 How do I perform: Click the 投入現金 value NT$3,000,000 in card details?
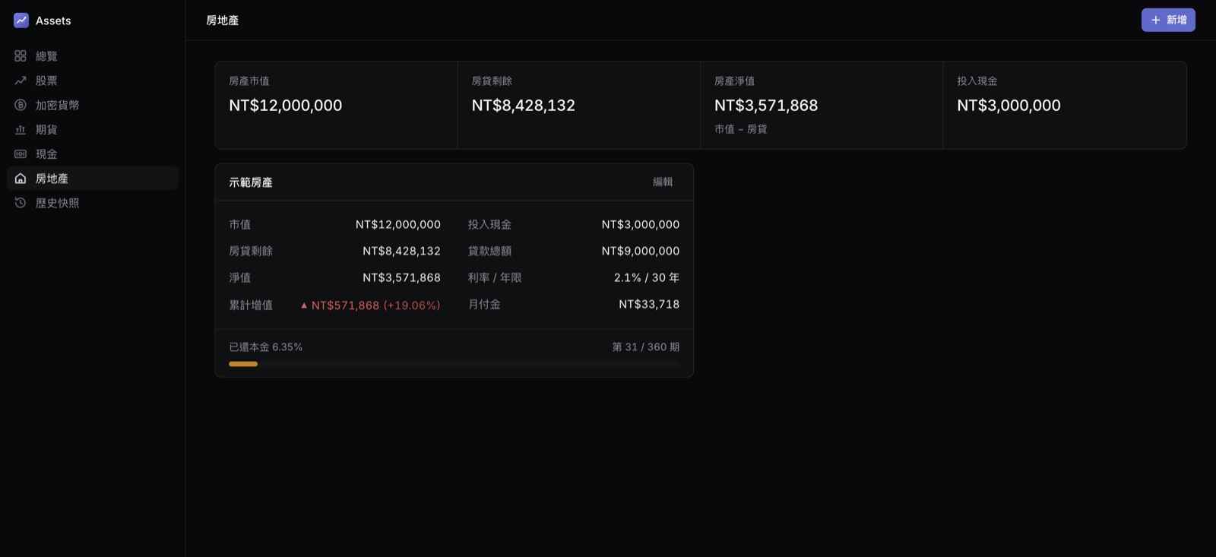(x=641, y=225)
